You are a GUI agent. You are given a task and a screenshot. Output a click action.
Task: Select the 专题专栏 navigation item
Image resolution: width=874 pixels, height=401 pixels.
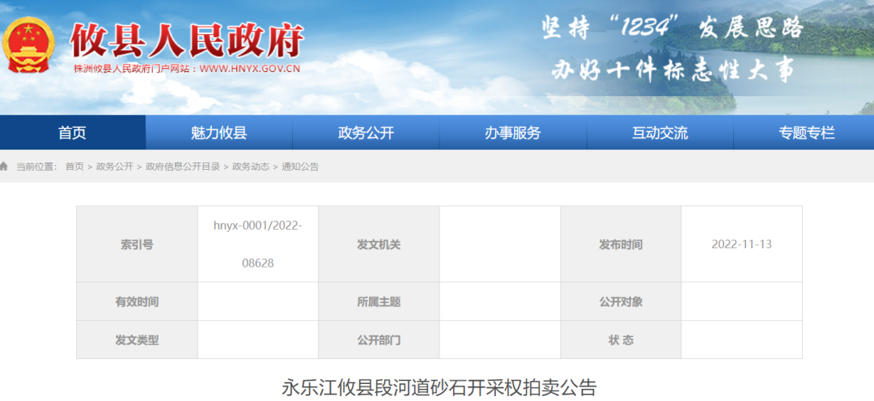point(806,133)
